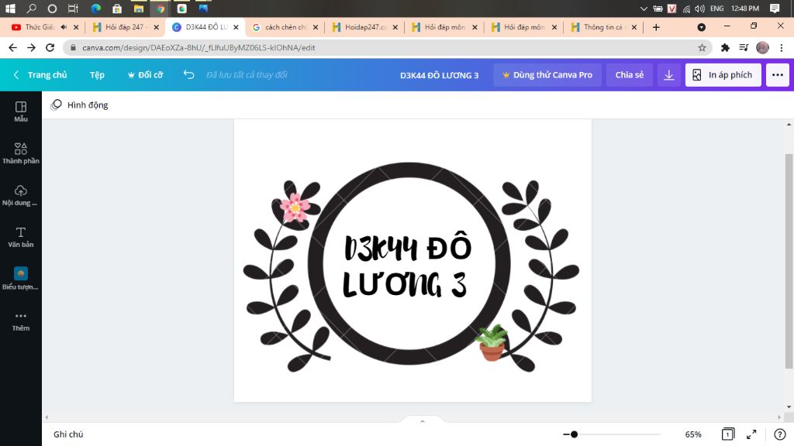
Task: Switch to the Google cách chèn chữ tab
Action: (286, 27)
